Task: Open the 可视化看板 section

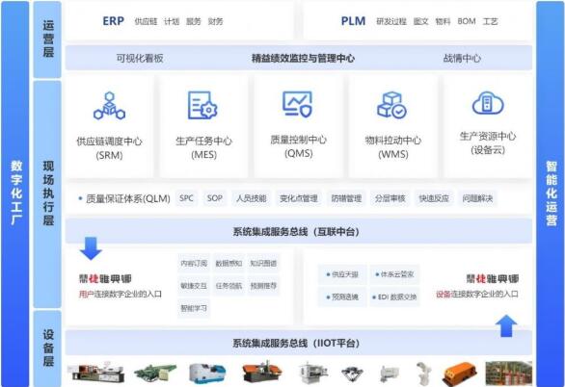Action: click(140, 59)
